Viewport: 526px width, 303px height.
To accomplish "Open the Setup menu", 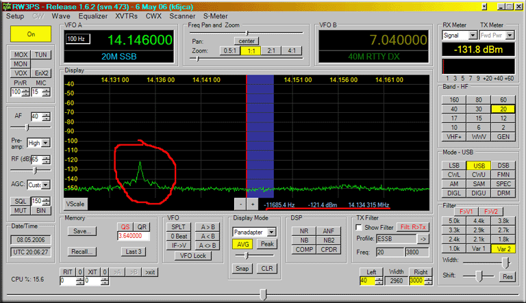I will pos(14,15).
